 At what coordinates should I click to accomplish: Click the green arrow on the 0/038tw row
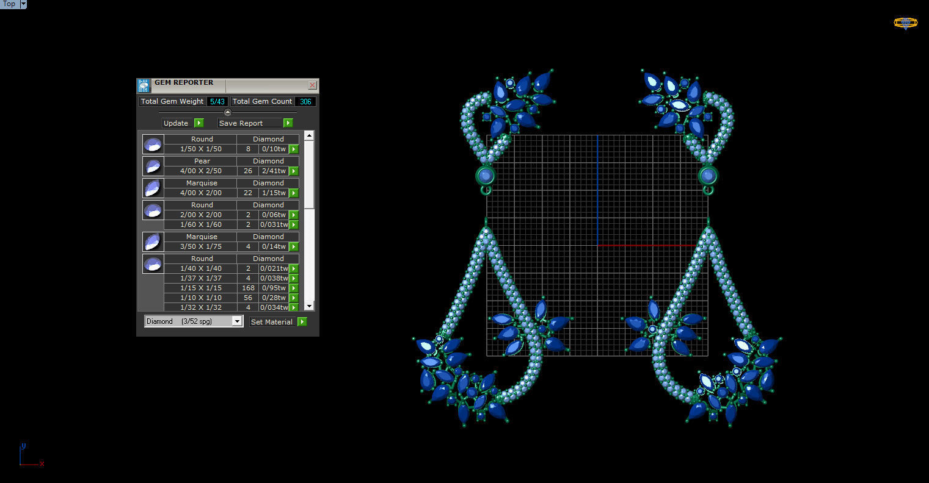point(294,278)
